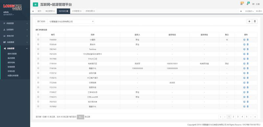Delete row 7867441
This screenshot has width=263, height=127.
click(x=248, y=49)
